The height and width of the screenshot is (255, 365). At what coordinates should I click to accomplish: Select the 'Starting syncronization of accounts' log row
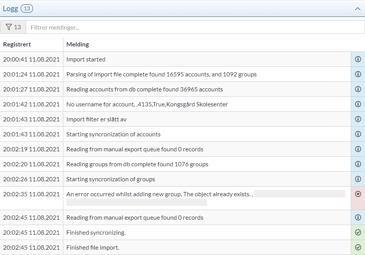coord(113,134)
